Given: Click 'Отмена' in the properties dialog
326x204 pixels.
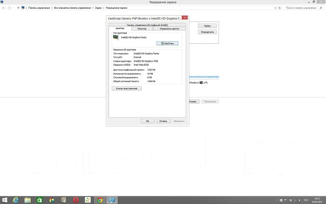Looking at the screenshot, I should pos(163,121).
